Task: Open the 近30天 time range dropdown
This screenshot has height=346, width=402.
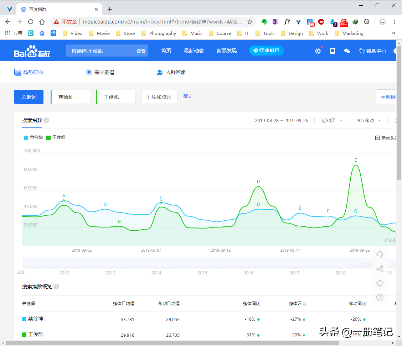Action: [332, 121]
